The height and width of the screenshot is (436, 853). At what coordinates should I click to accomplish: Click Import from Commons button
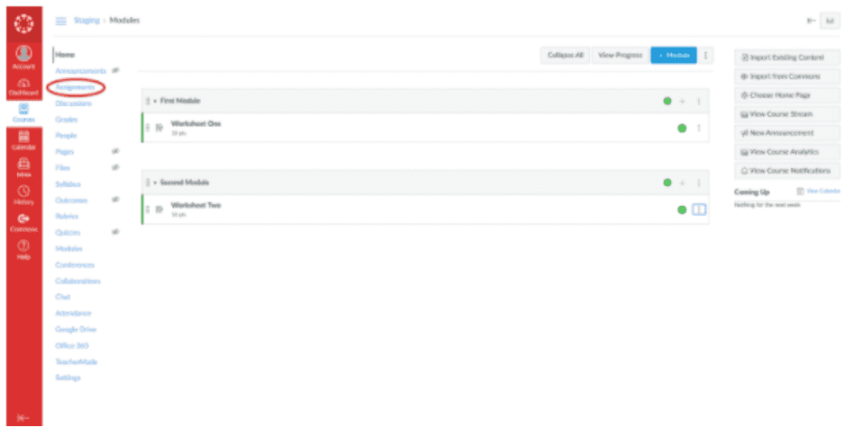(x=786, y=76)
